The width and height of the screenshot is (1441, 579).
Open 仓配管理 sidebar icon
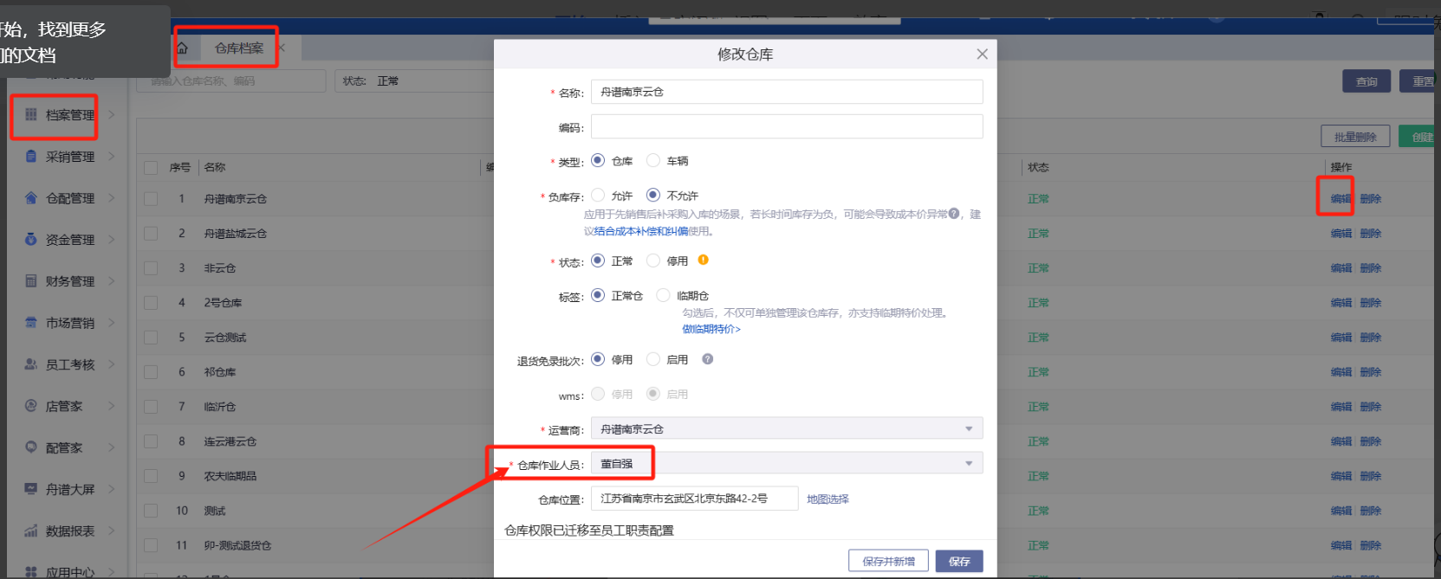click(31, 198)
